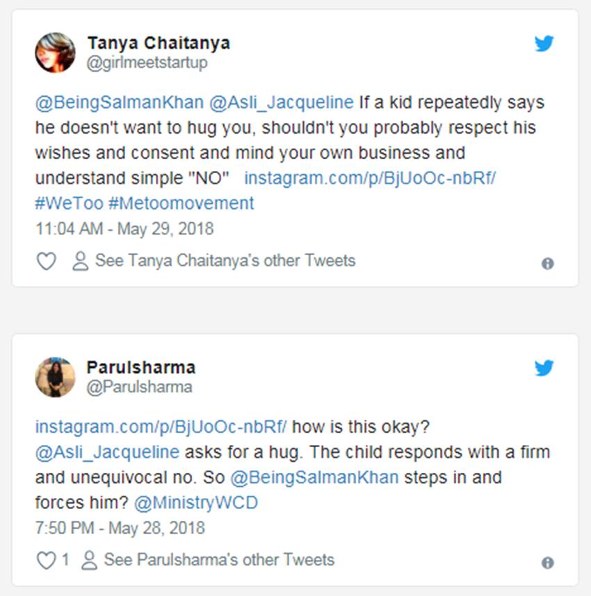Click the #WeToo hashtag
Image resolution: width=591 pixels, height=596 pixels.
coord(68,203)
